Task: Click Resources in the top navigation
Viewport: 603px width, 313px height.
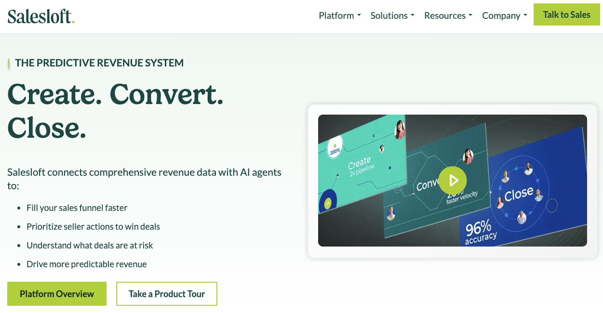Action: tap(448, 15)
